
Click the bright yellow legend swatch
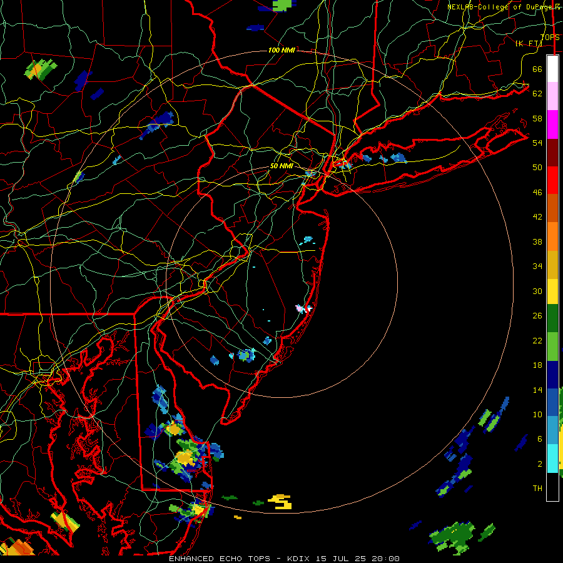pos(552,292)
